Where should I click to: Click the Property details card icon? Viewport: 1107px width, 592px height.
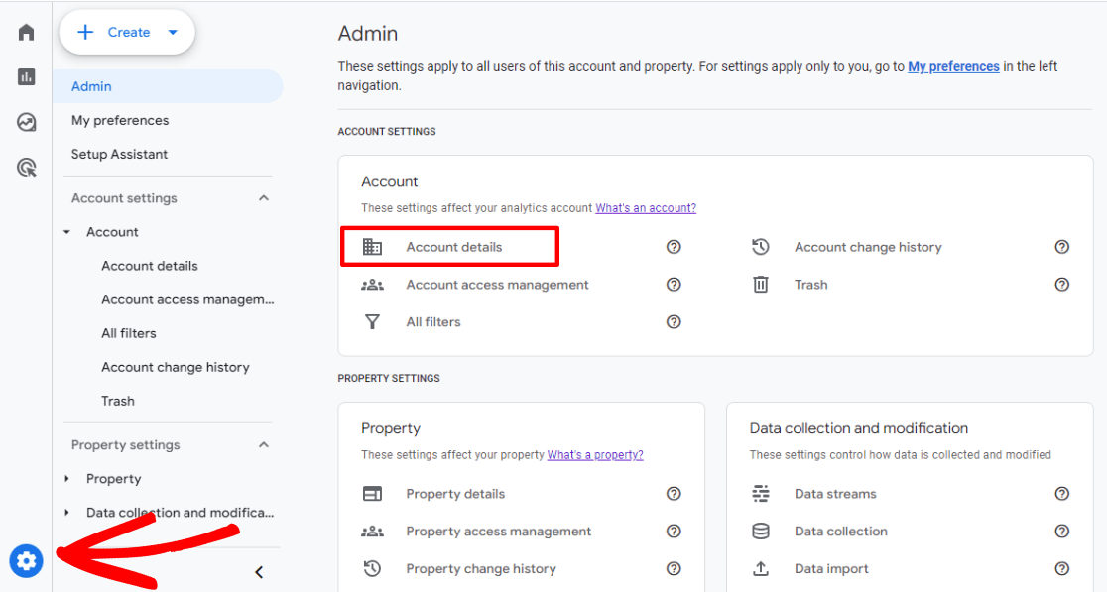[372, 494]
